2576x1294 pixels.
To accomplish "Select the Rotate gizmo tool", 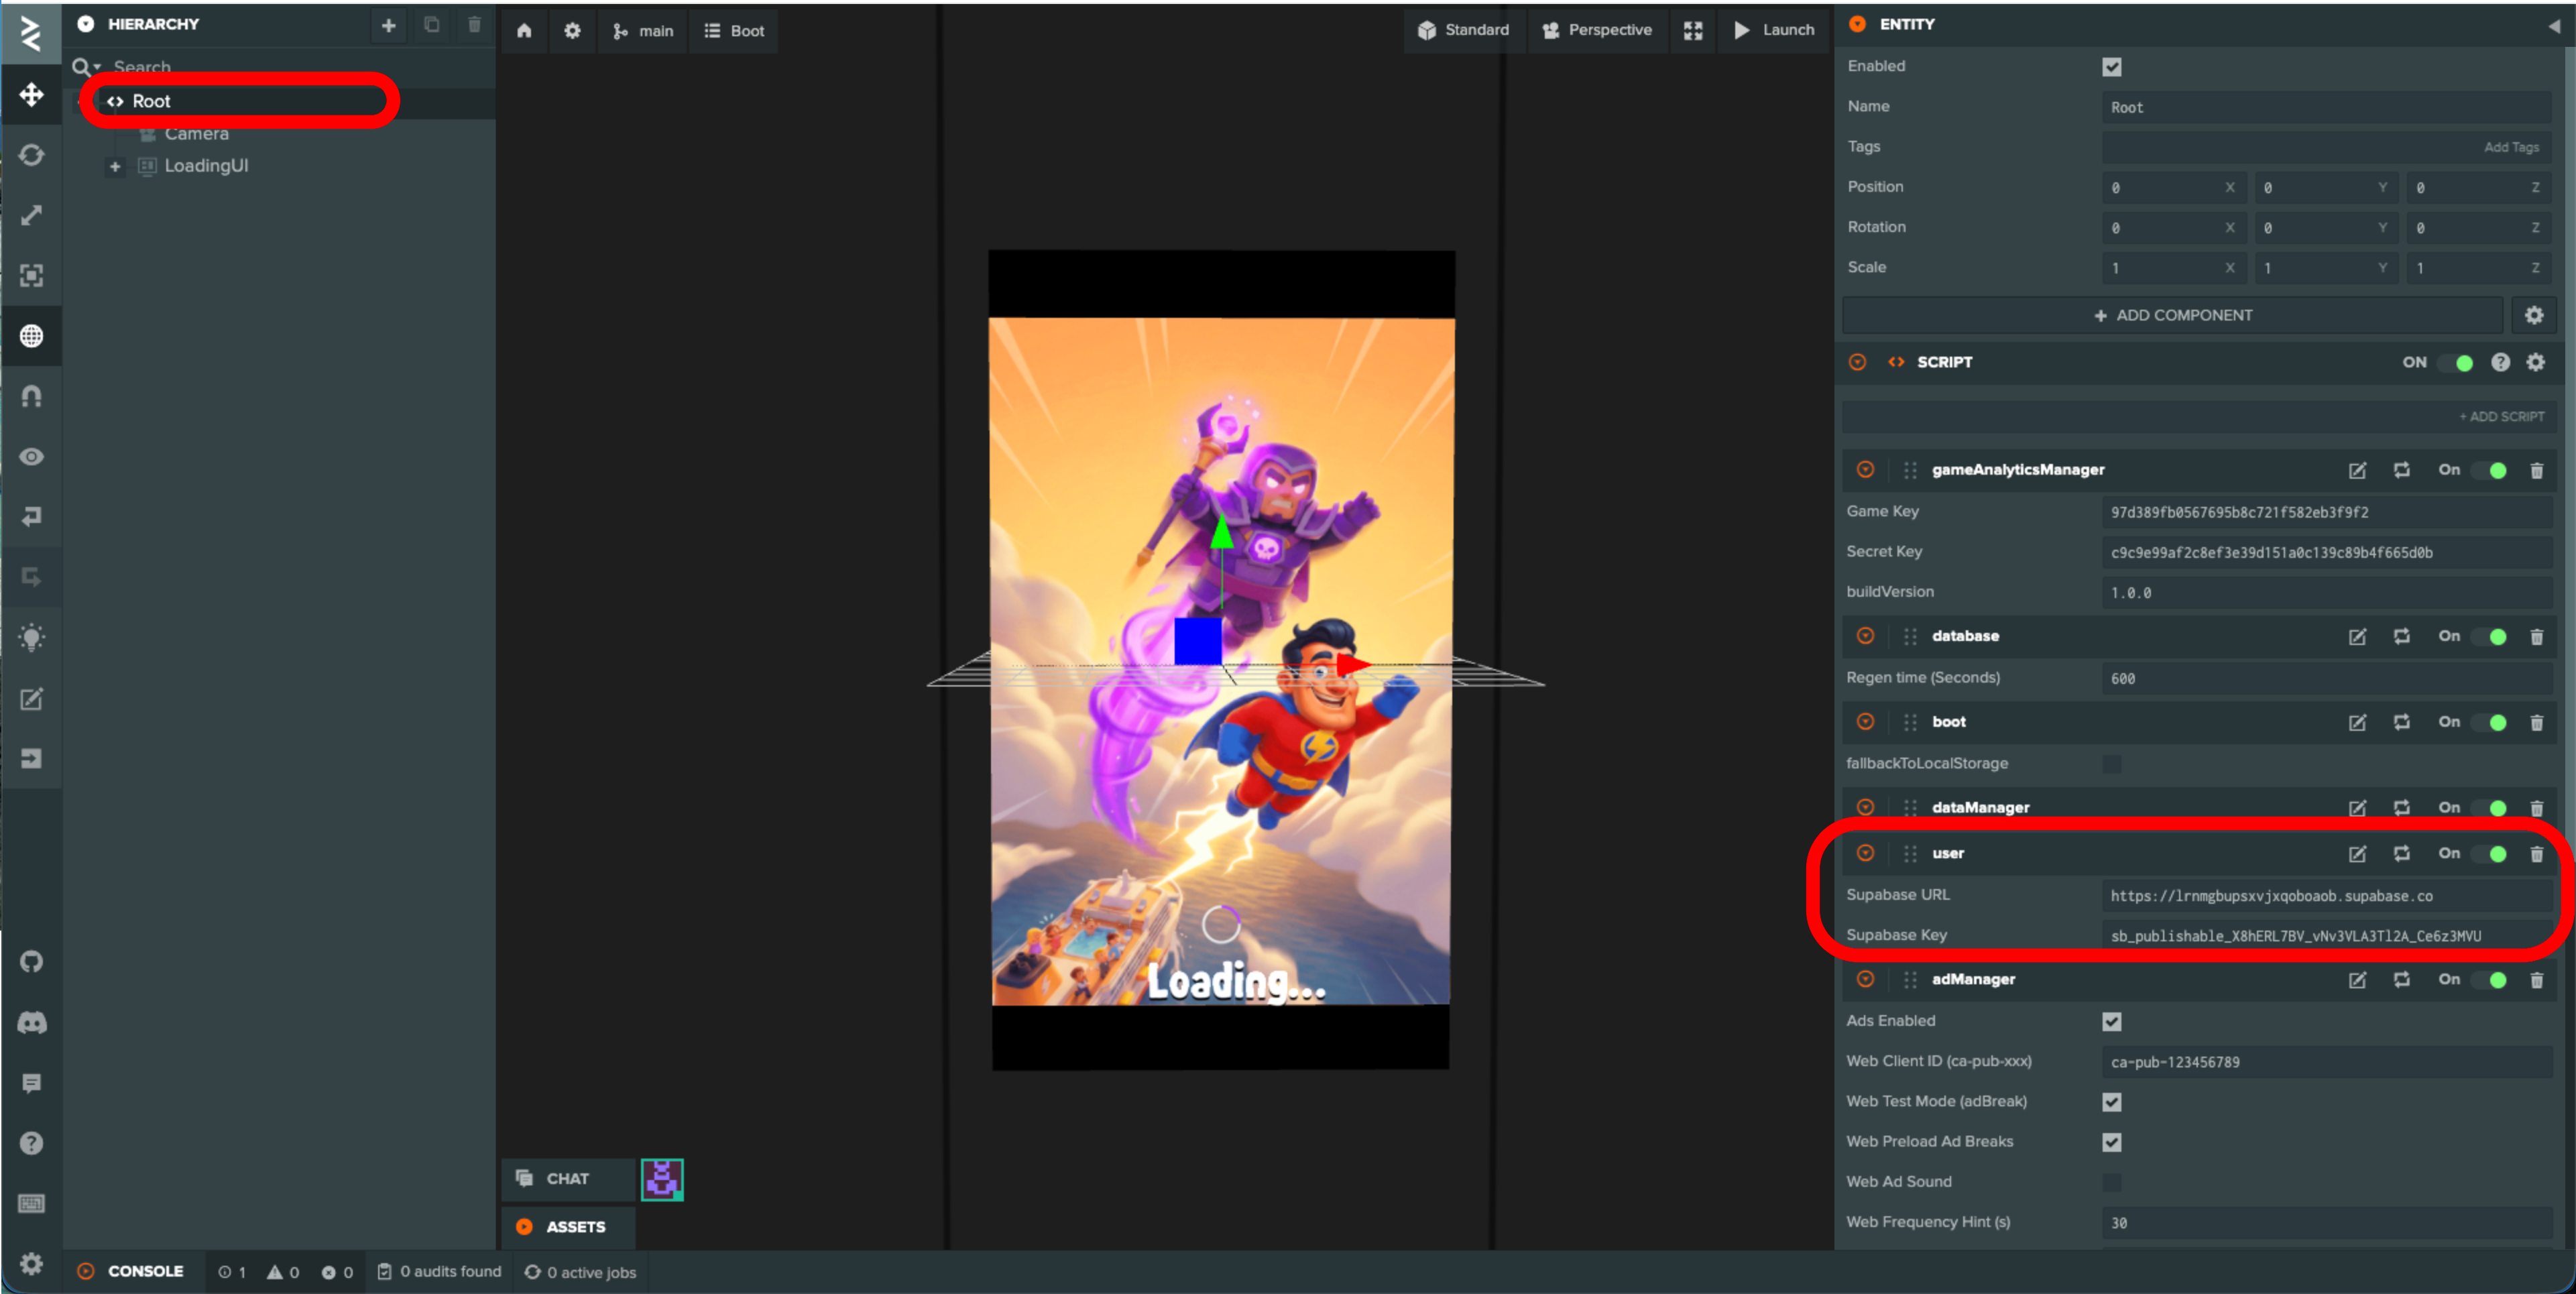I will click(x=31, y=155).
